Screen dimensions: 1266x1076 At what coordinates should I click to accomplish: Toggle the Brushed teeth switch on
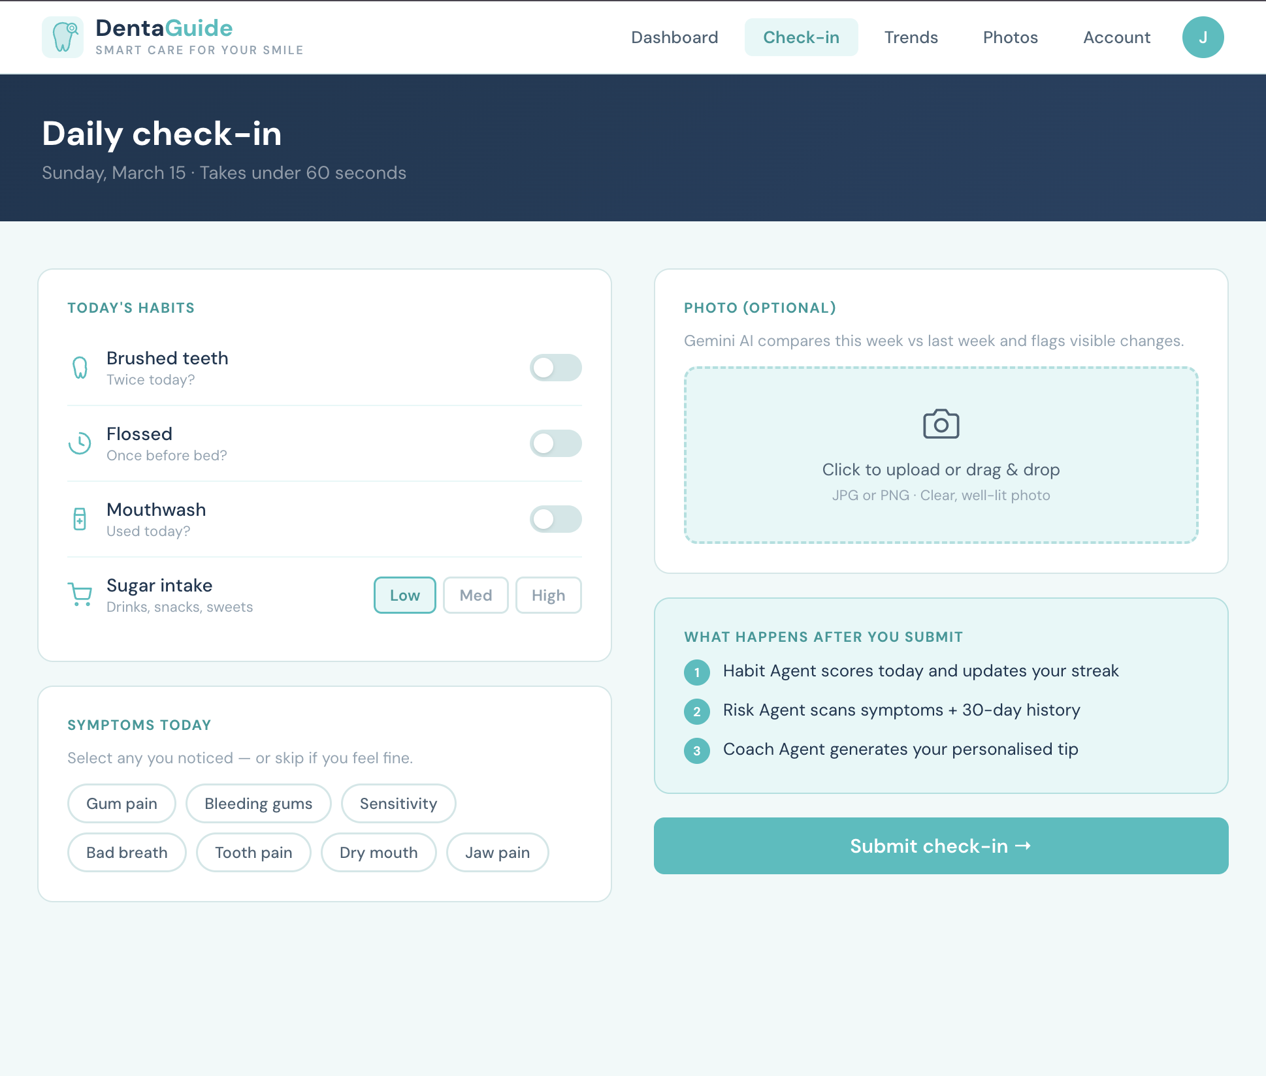coord(555,368)
